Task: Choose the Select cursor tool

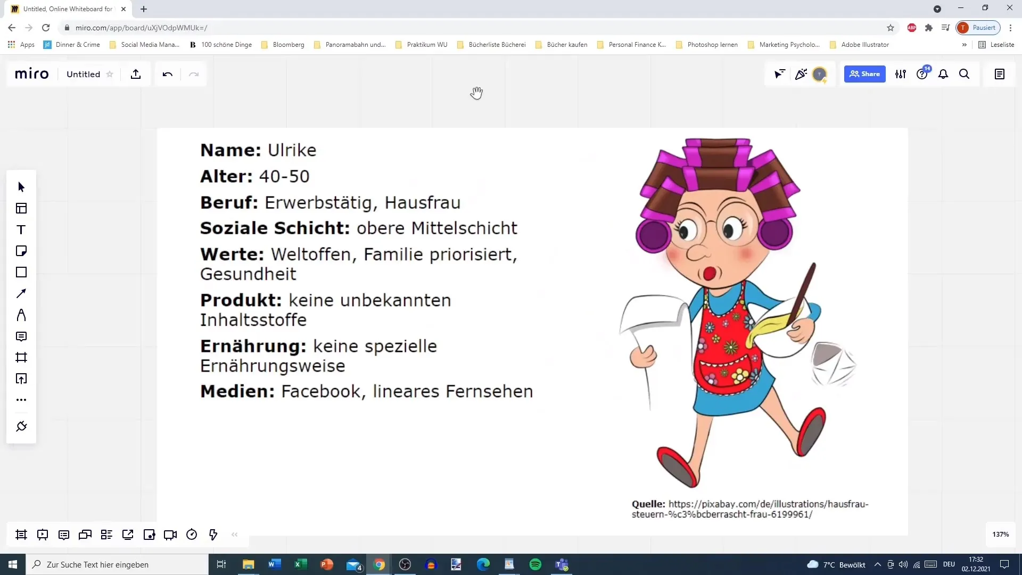Action: click(21, 187)
